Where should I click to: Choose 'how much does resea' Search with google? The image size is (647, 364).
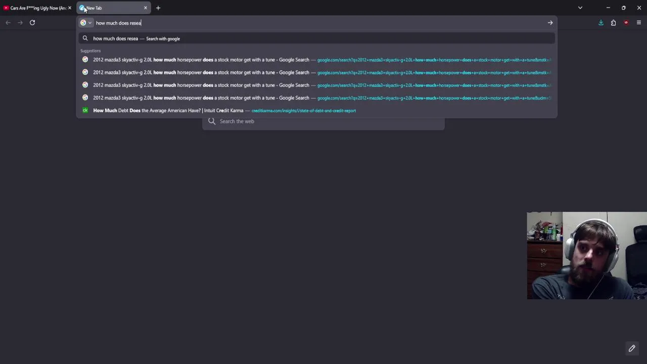[x=317, y=38]
